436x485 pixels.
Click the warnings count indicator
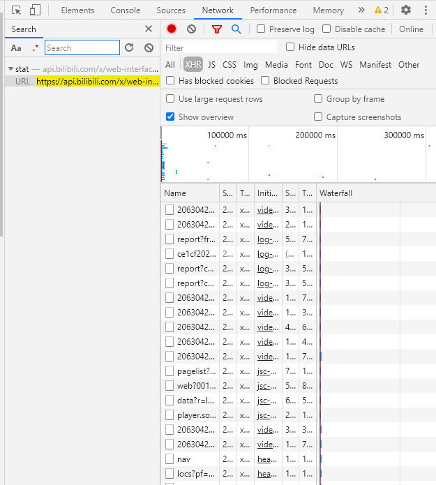point(381,10)
